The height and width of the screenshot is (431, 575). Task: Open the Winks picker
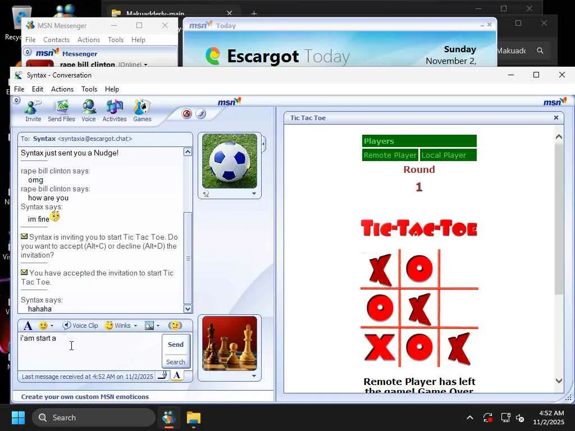[x=118, y=325]
